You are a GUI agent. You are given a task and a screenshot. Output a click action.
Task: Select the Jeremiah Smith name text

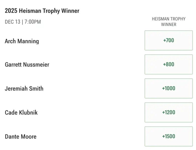pyautogui.click(x=24, y=88)
